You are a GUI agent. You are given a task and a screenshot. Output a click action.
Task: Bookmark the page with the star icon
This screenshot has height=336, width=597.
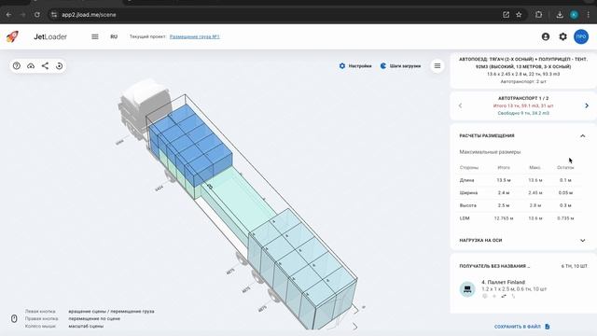coord(519,15)
